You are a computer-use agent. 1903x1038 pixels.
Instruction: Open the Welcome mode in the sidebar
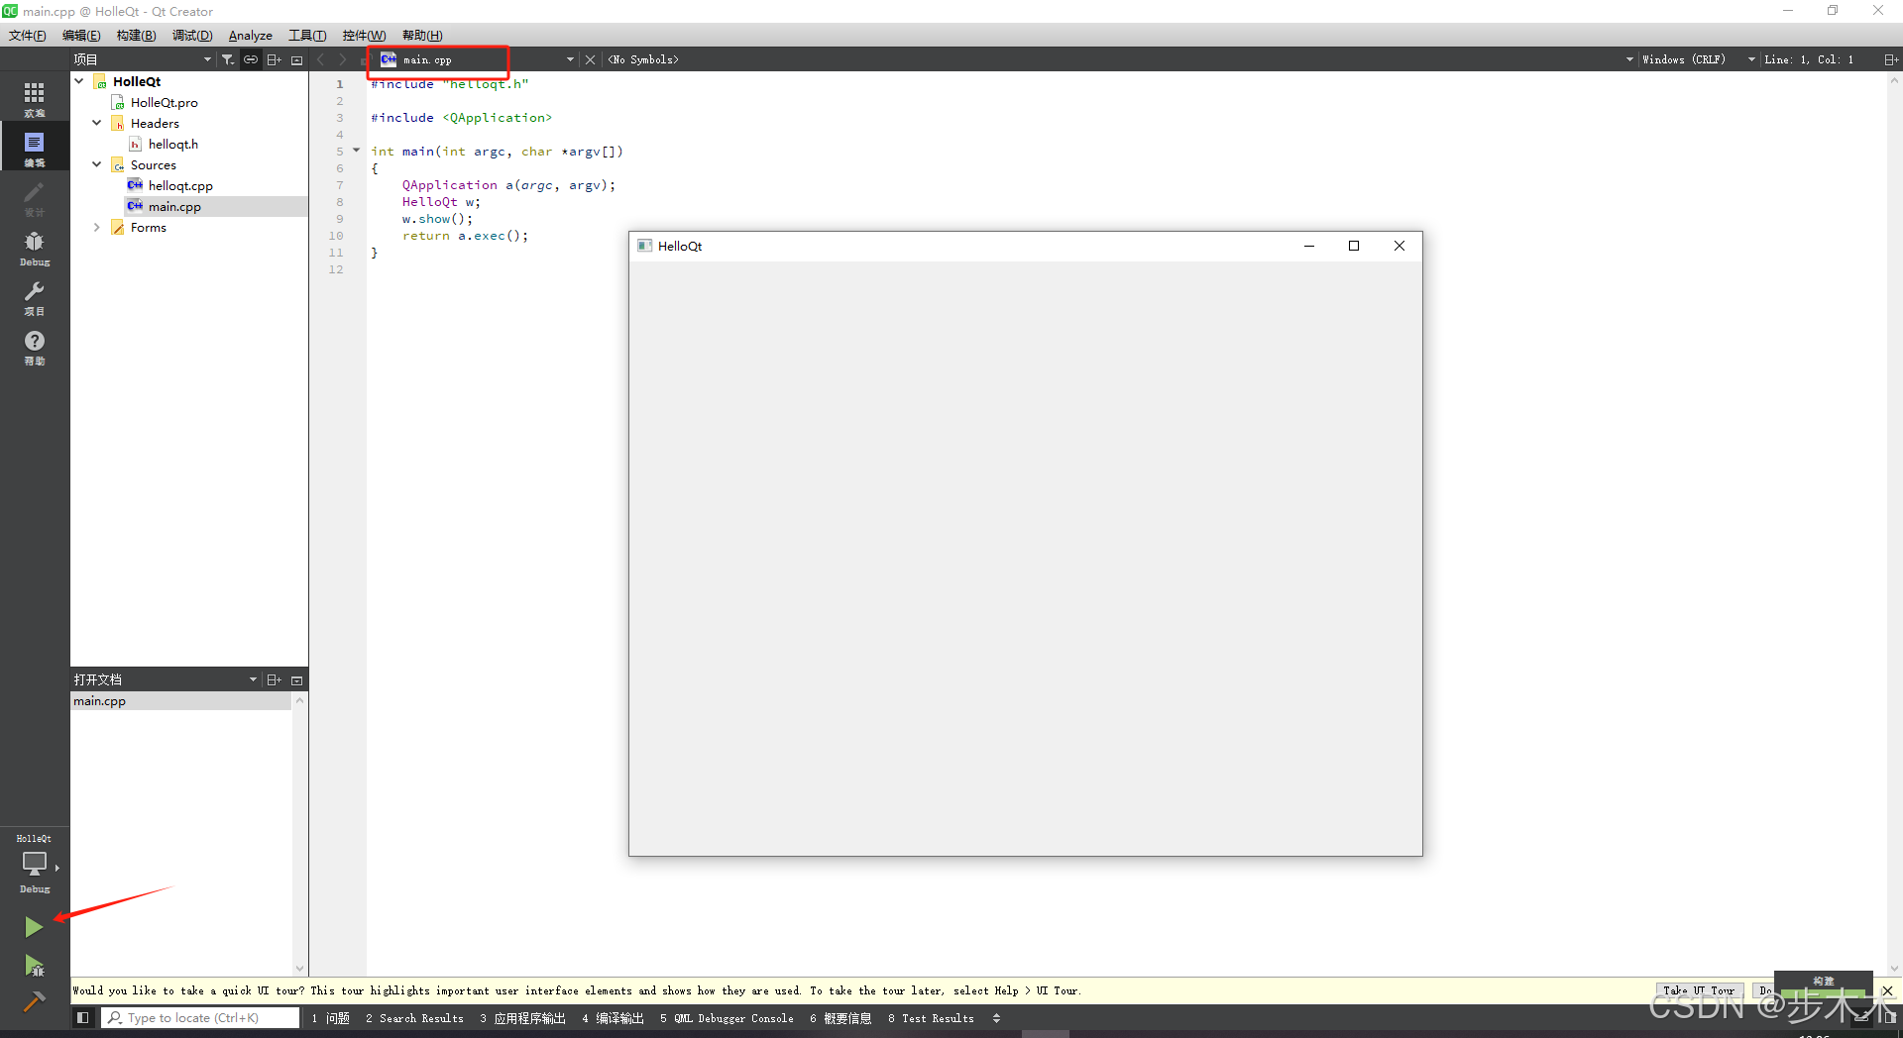35,97
